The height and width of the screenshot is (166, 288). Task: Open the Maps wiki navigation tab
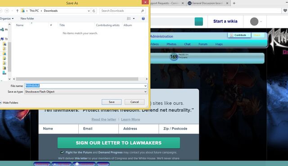point(219,44)
